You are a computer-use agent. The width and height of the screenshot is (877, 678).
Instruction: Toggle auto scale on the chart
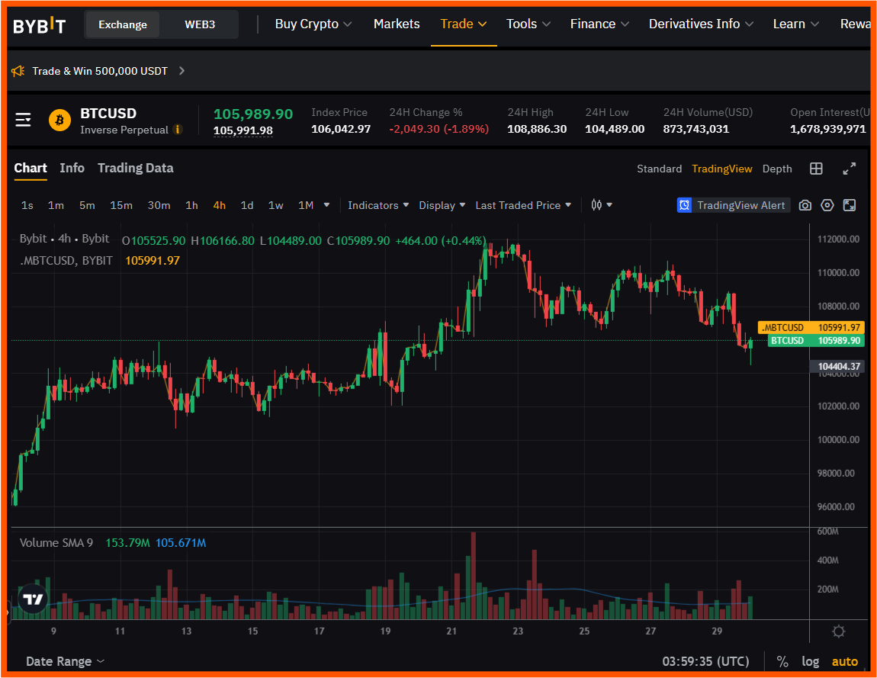click(x=844, y=662)
